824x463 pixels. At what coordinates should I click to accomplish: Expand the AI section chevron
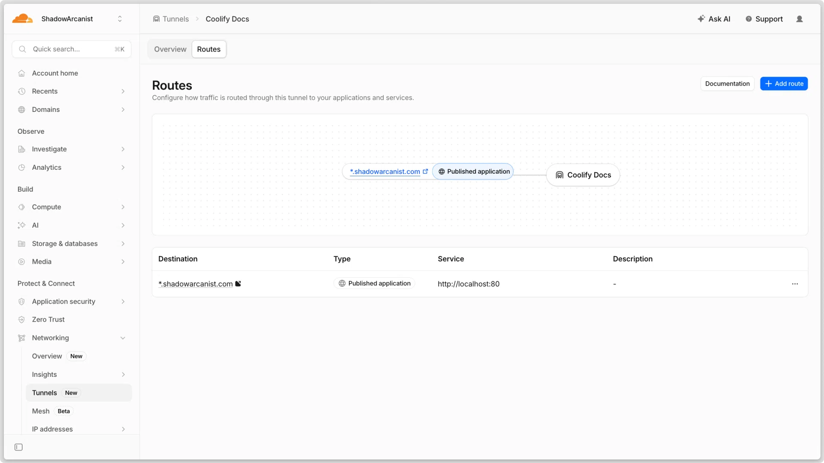click(x=123, y=225)
